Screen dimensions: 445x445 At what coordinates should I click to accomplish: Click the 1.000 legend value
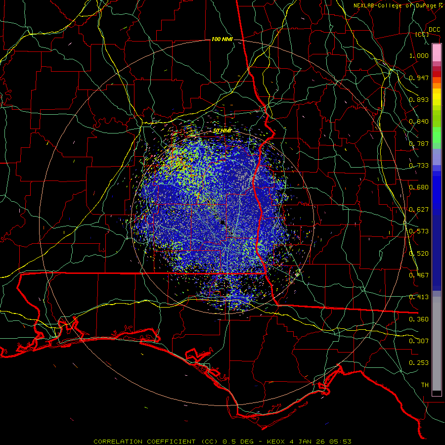point(419,55)
